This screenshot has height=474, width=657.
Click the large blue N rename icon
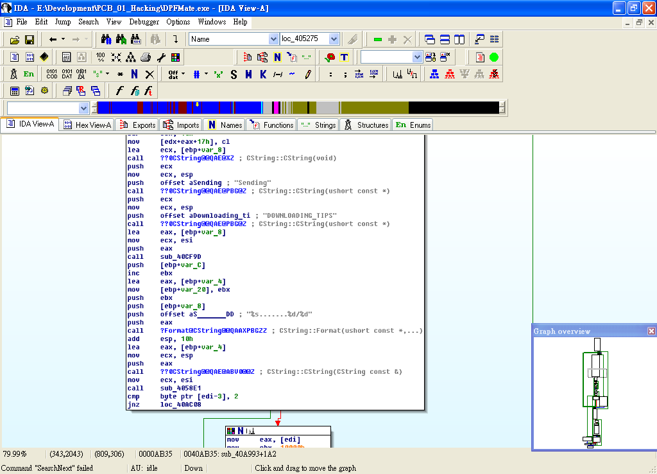coord(134,75)
